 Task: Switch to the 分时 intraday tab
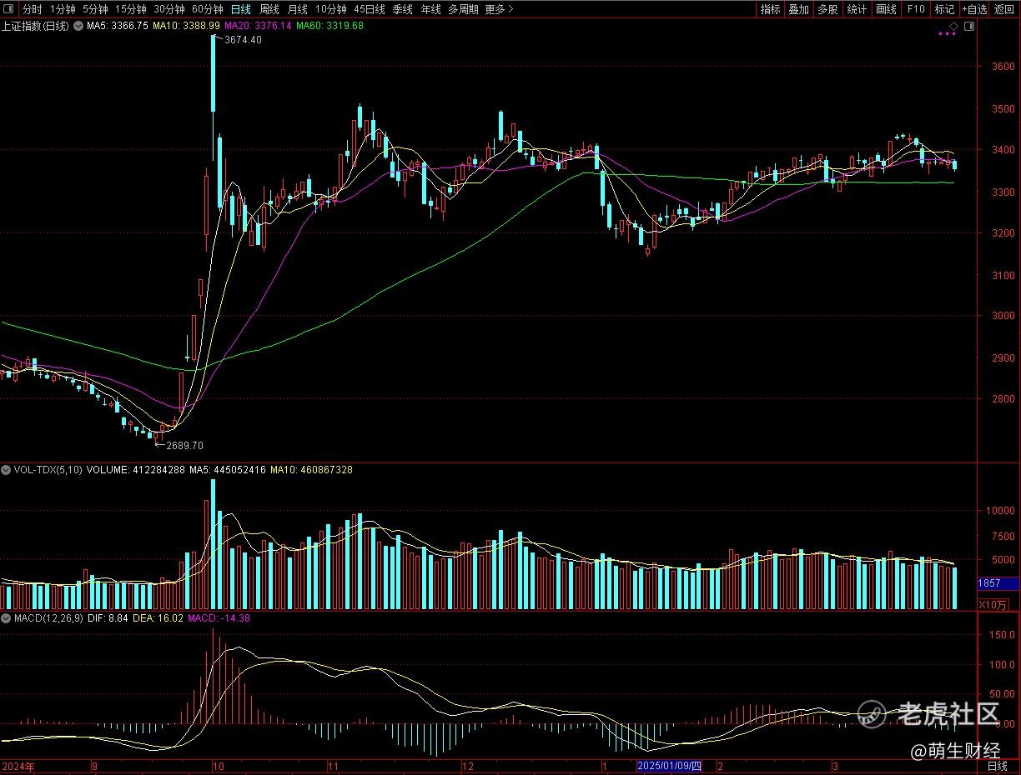point(33,9)
